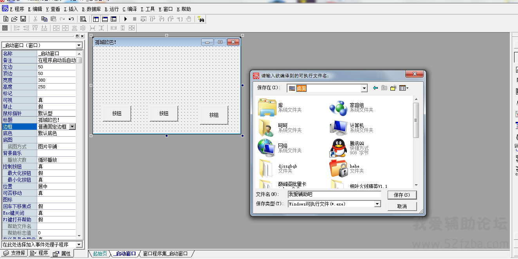This screenshot has width=518, height=259.
Task: Select the 网络 item in the file list
Action: coord(280,148)
